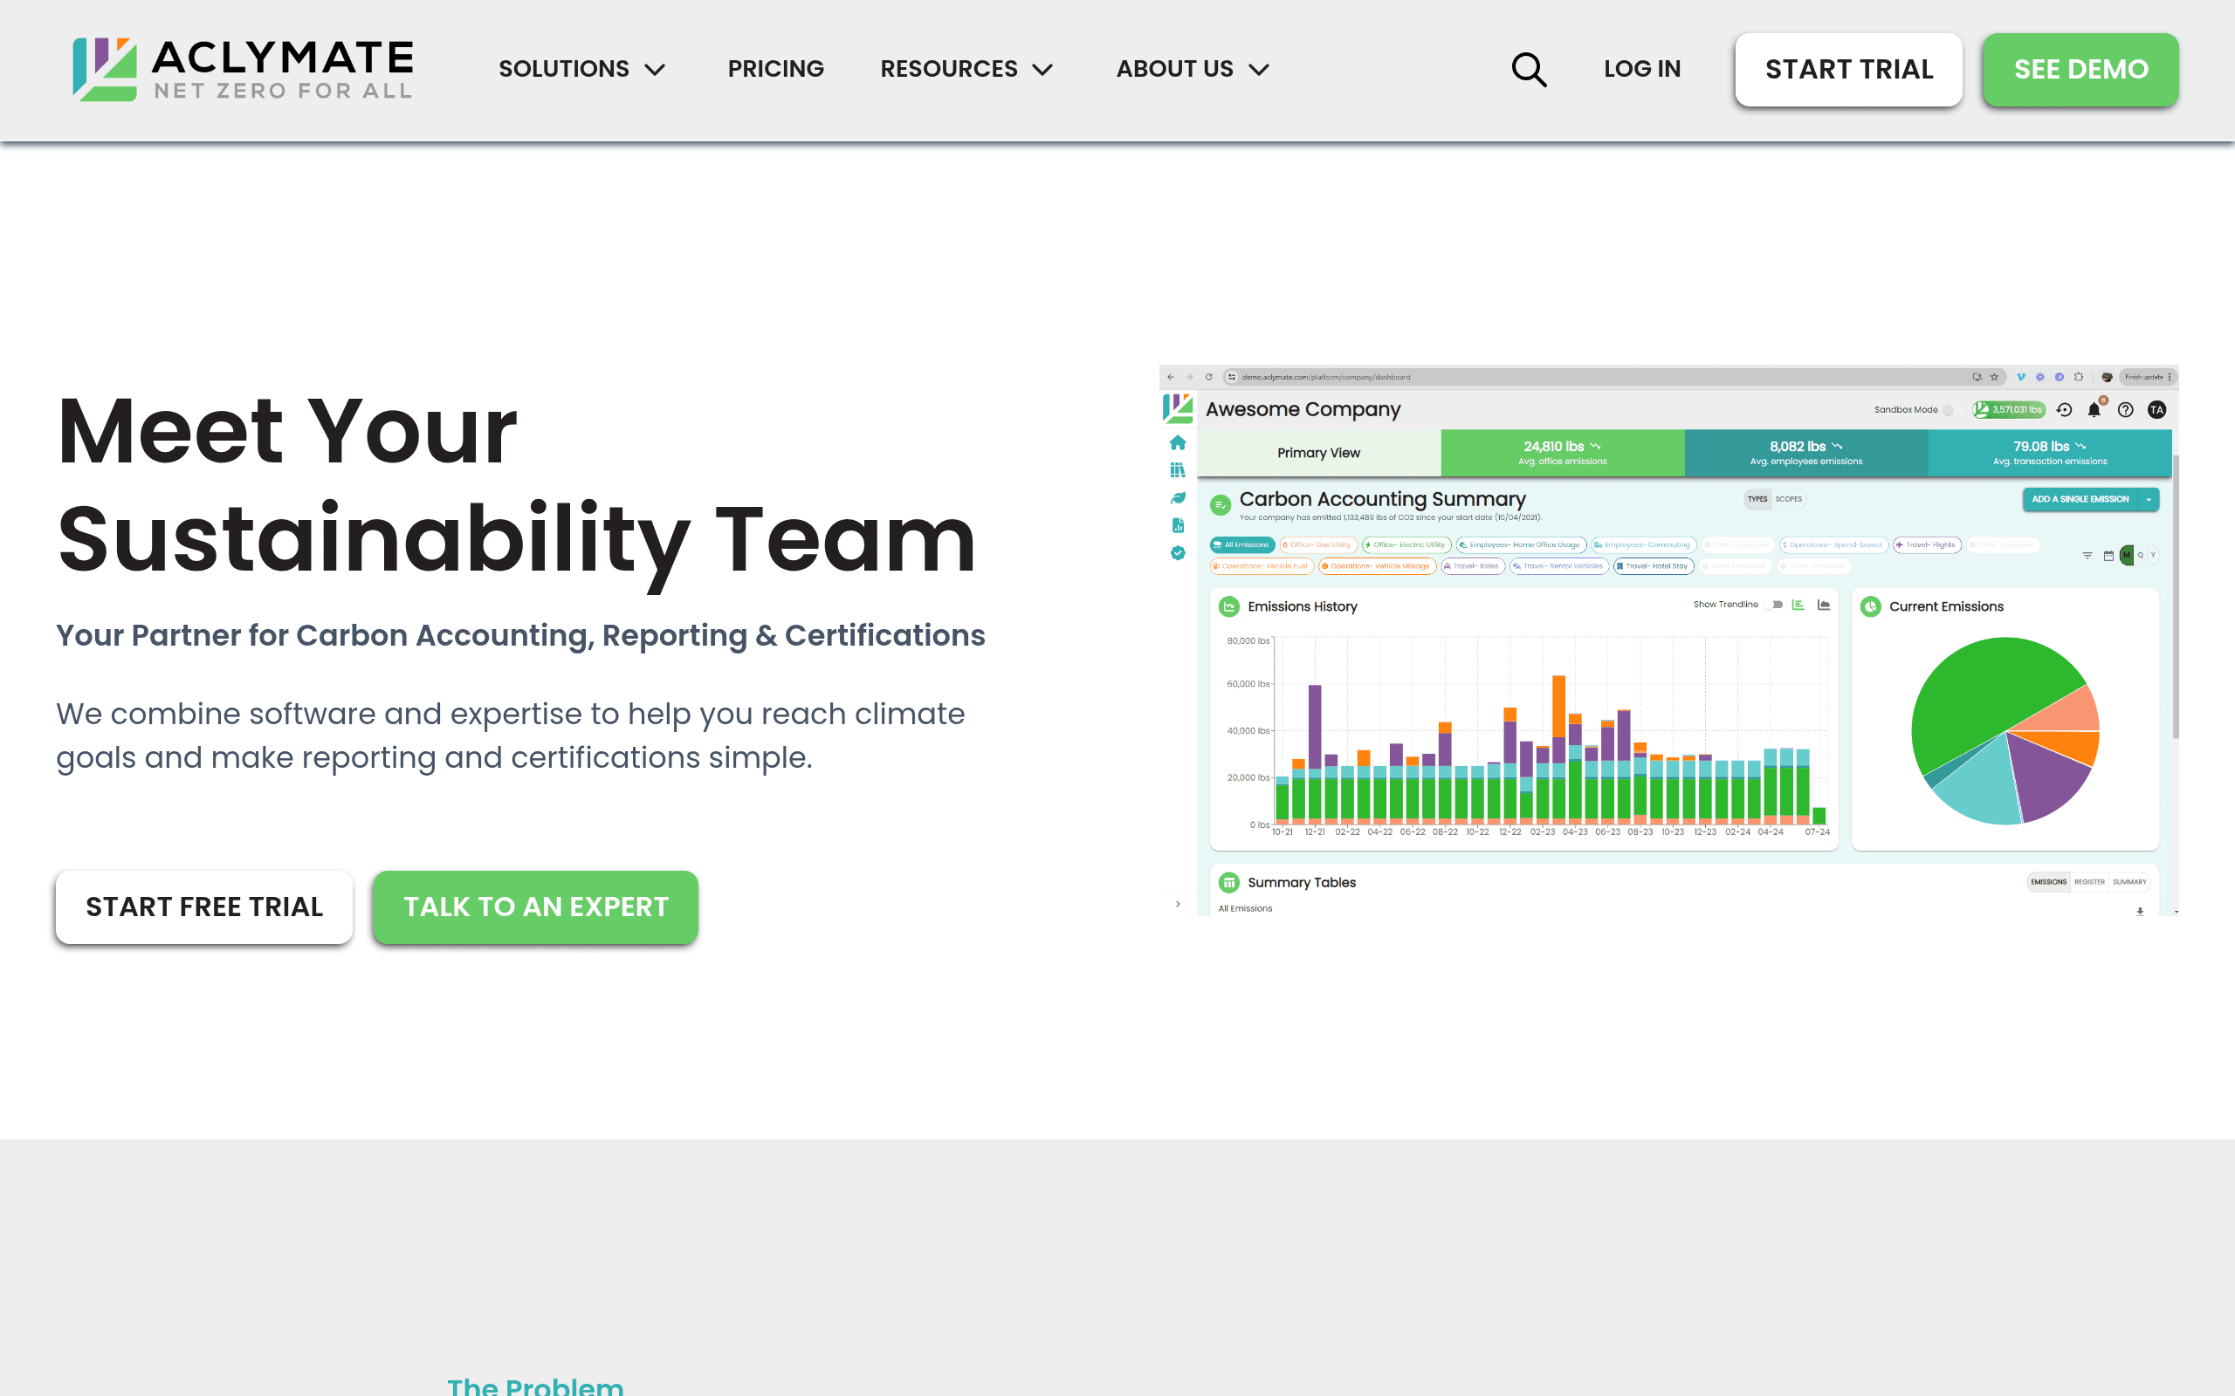2235x1396 pixels.
Task: Click the calendar icon in dashboard
Action: pos(2108,555)
